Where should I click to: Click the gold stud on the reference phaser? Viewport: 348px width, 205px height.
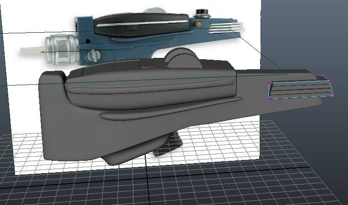(x=197, y=24)
